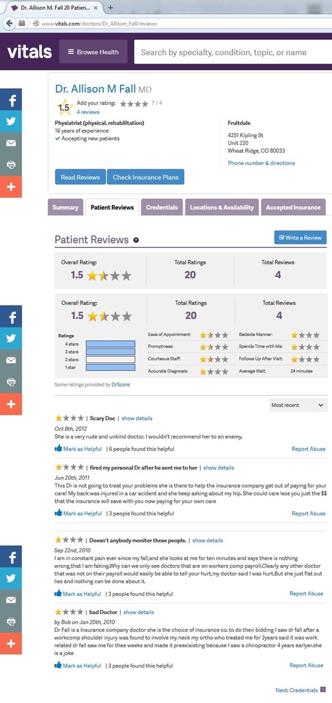The height and width of the screenshot is (703, 332).
Task: Click the top orange plus share icon
Action: tap(11, 186)
